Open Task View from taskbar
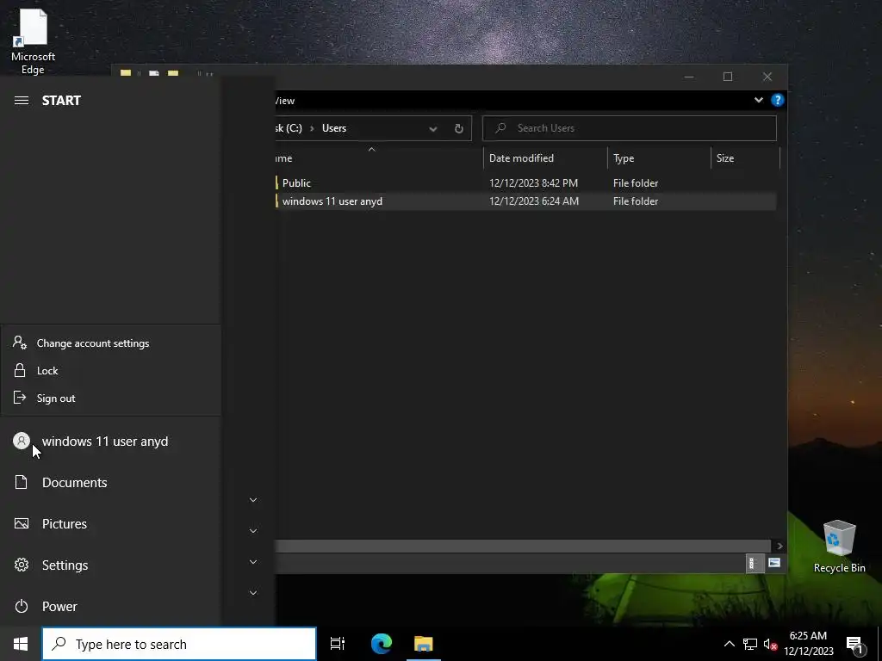 pyautogui.click(x=338, y=644)
